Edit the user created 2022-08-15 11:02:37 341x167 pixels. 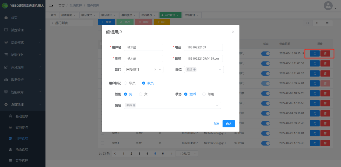click(x=315, y=73)
